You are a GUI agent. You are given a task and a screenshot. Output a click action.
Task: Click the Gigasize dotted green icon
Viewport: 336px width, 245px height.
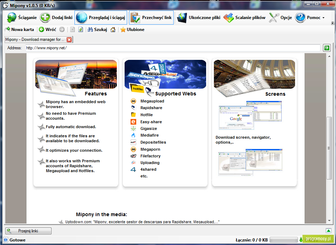133,128
